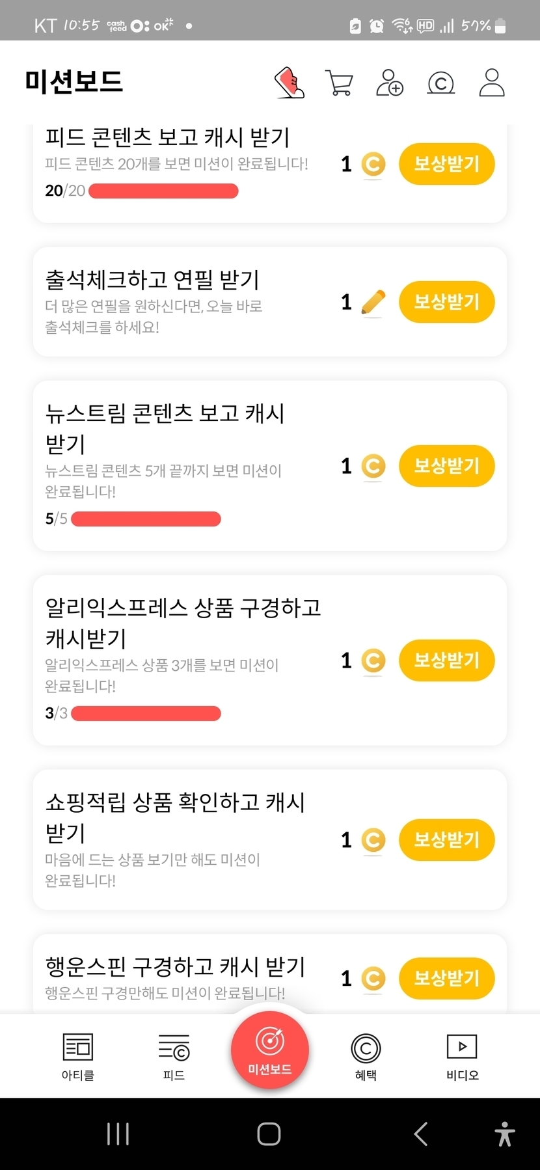Screen dimensions: 540x1170
Task: Claim 보상받기 for 쇼핑적립 상품 확인하고 캐시 받기
Action: 446,839
